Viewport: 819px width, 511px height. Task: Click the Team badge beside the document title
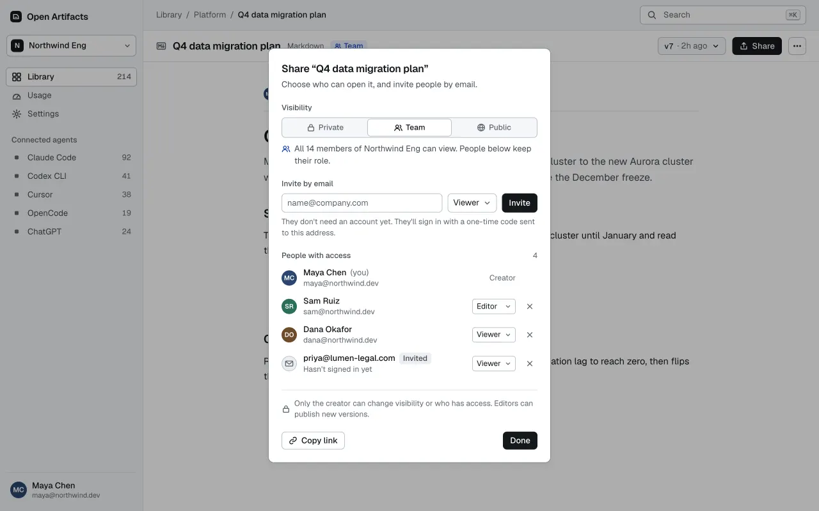point(349,46)
